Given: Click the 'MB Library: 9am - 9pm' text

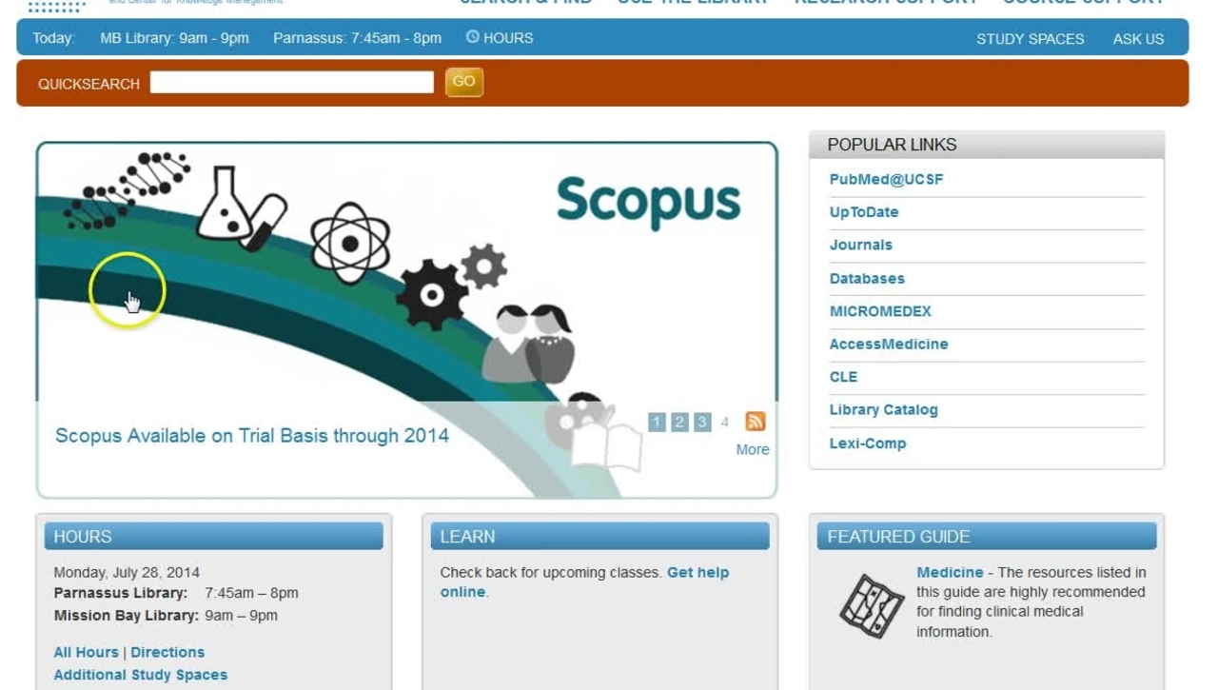Looking at the screenshot, I should click(174, 38).
